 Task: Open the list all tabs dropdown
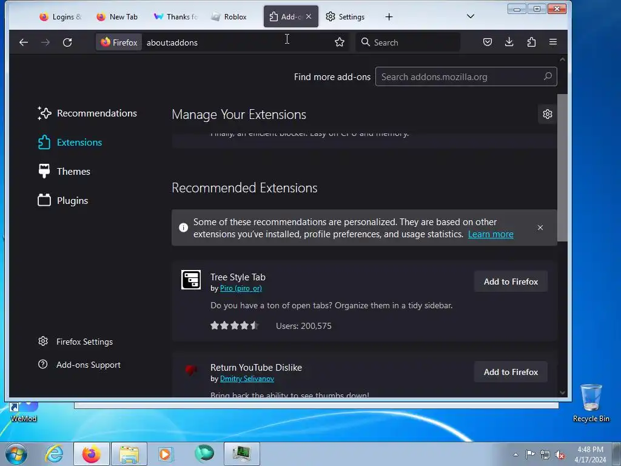click(471, 16)
